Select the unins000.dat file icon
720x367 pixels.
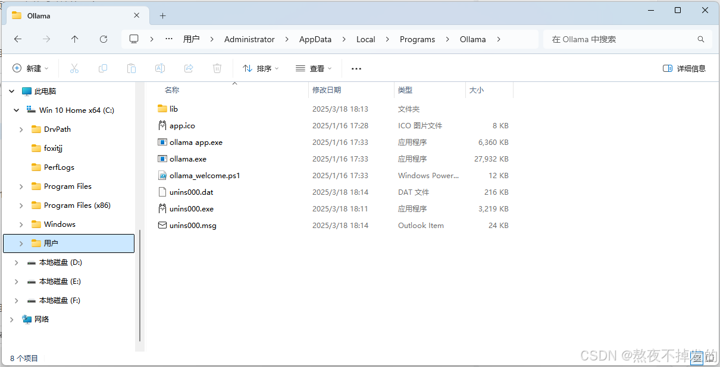click(162, 192)
